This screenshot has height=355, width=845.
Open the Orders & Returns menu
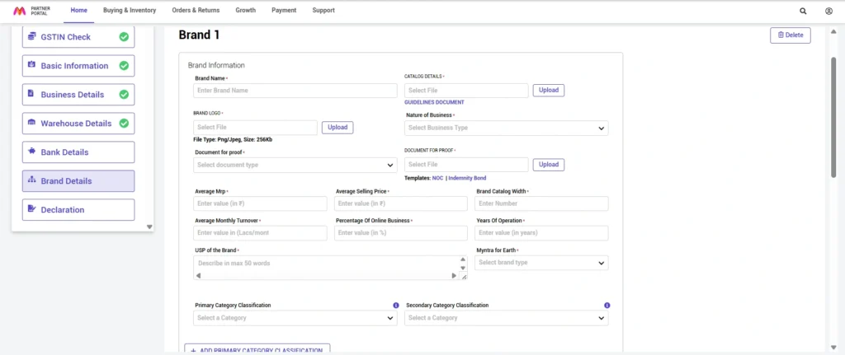click(196, 10)
